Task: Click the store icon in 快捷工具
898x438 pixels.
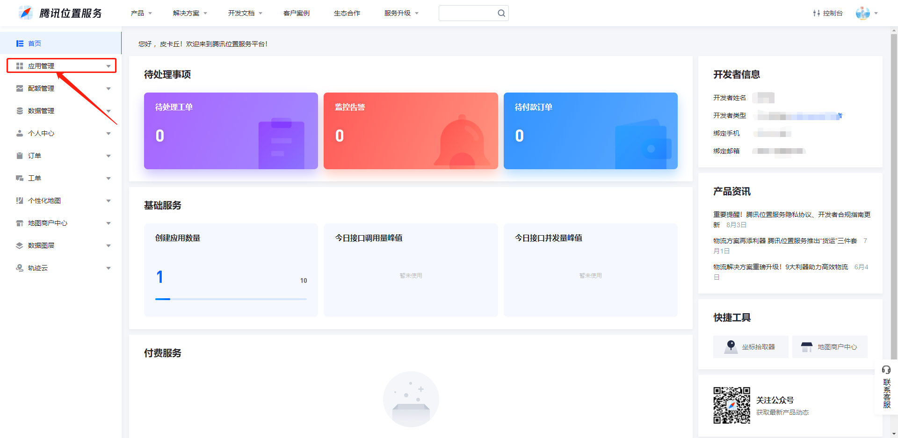Action: pos(807,346)
